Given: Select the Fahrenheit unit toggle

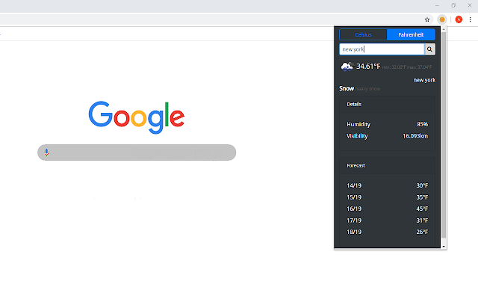Looking at the screenshot, I should (411, 35).
